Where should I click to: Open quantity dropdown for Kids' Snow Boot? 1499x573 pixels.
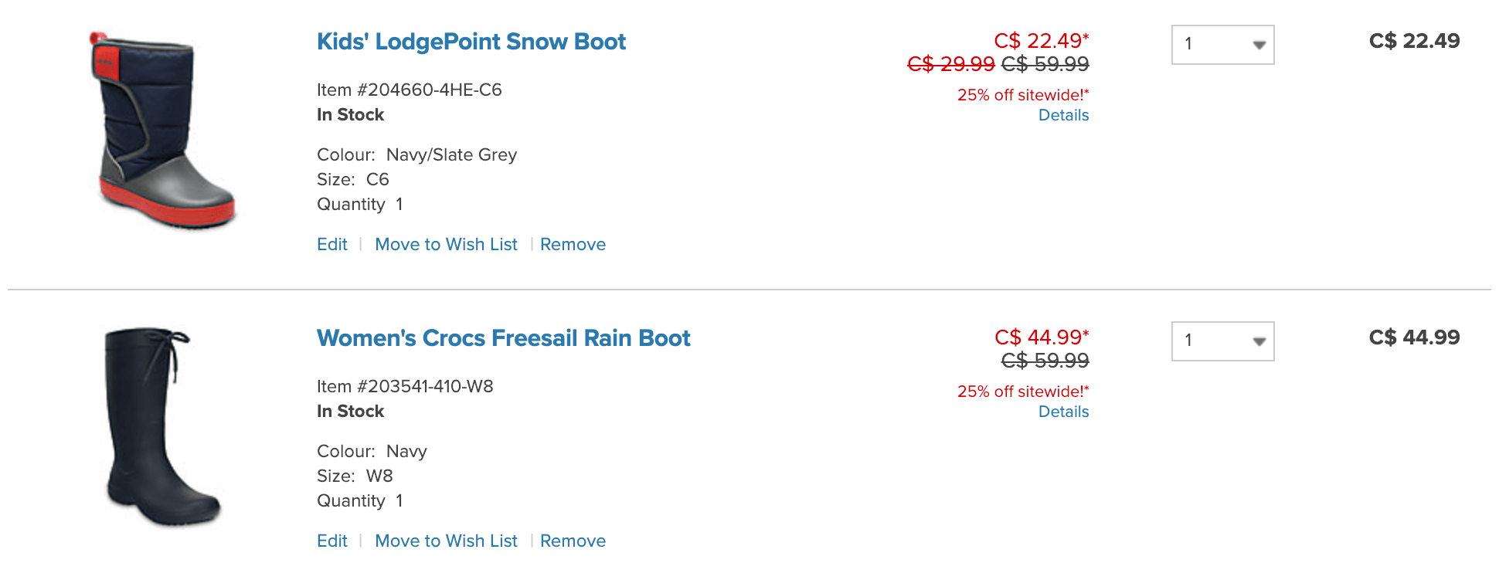point(1222,45)
